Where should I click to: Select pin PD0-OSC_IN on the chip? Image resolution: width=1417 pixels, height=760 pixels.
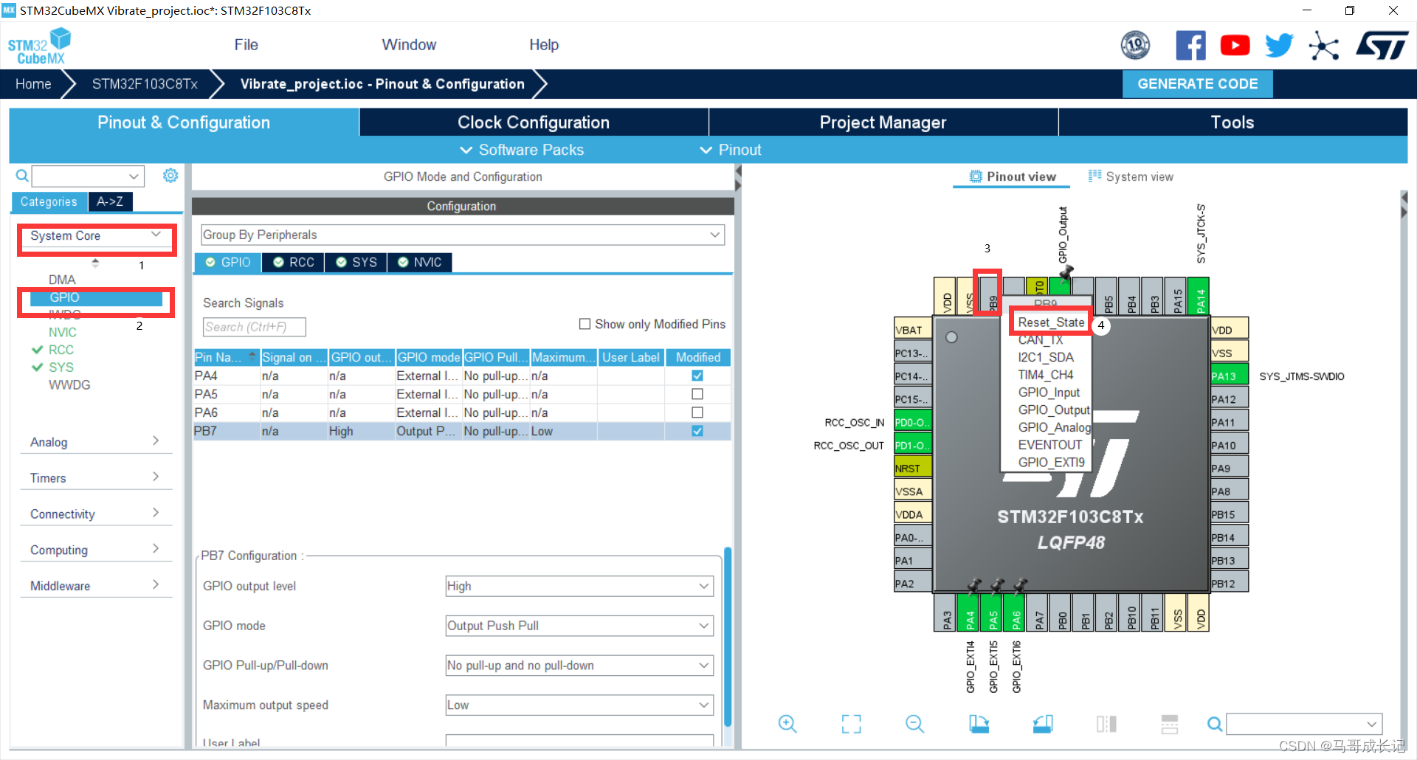click(x=913, y=422)
